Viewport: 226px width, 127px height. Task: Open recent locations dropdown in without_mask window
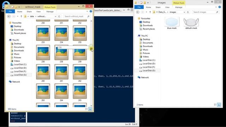[x=18, y=17]
